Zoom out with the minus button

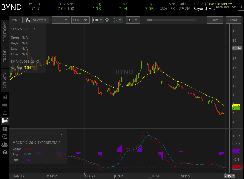click(144, 20)
